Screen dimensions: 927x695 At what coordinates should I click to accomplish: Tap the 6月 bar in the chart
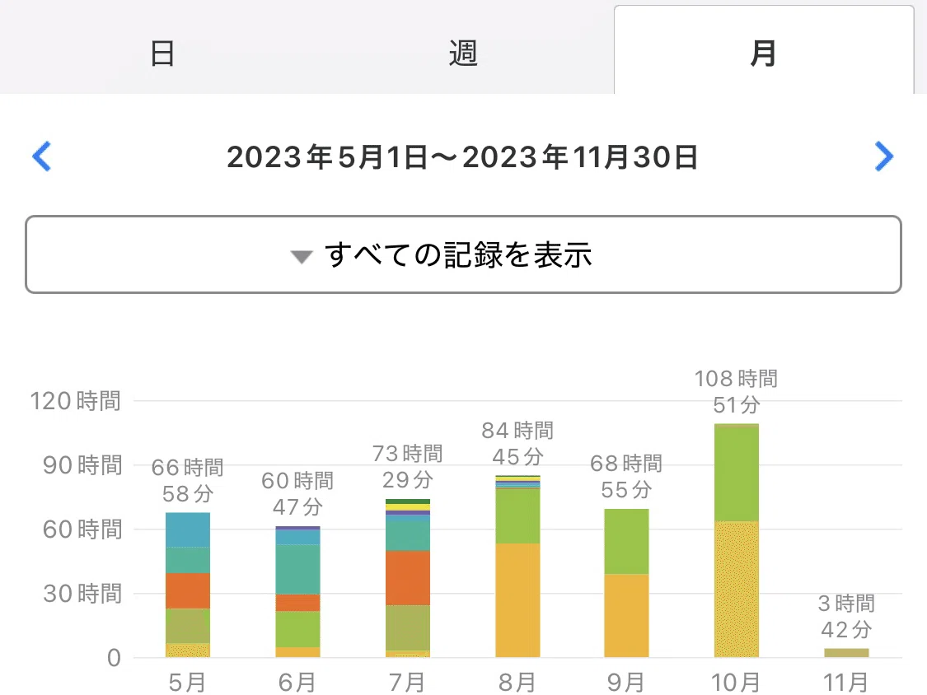297,591
